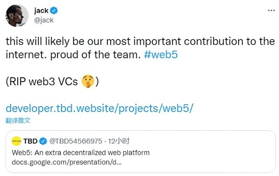
Task: Open the three-dot more options menu
Action: [x=271, y=11]
